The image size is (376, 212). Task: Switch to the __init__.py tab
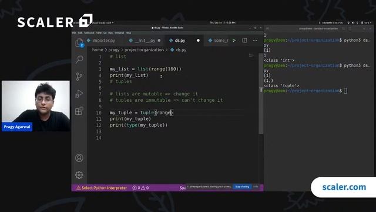145,41
